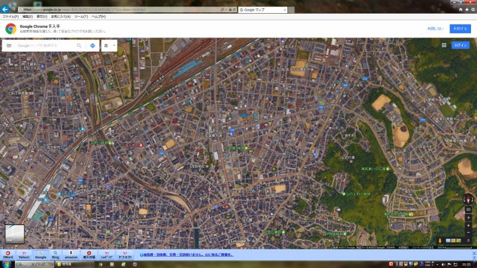The width and height of the screenshot is (477, 268).
Task: Open favorites with the star icon
Action: [467, 10]
